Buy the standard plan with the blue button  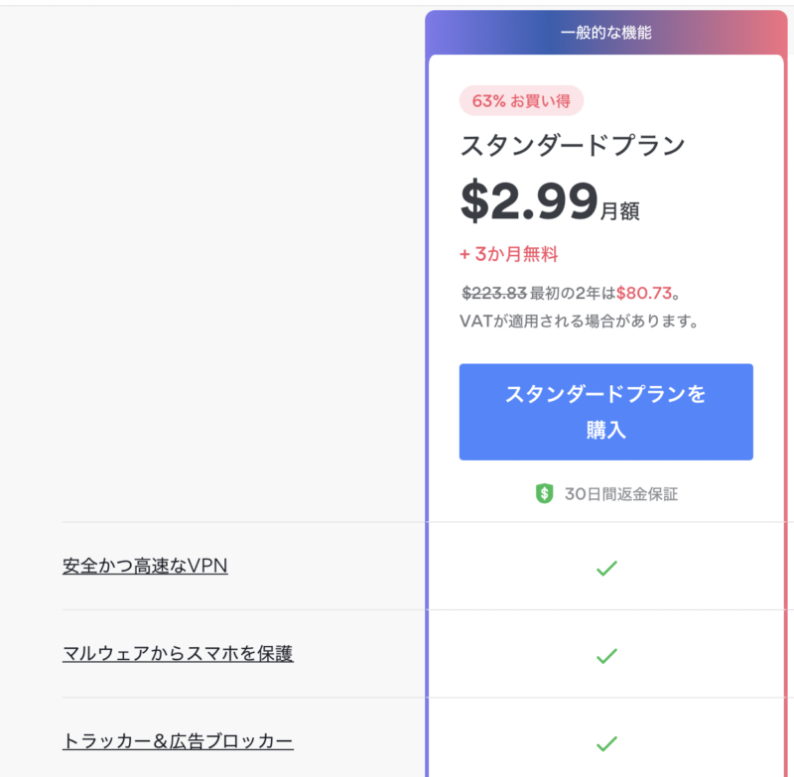[x=606, y=412]
